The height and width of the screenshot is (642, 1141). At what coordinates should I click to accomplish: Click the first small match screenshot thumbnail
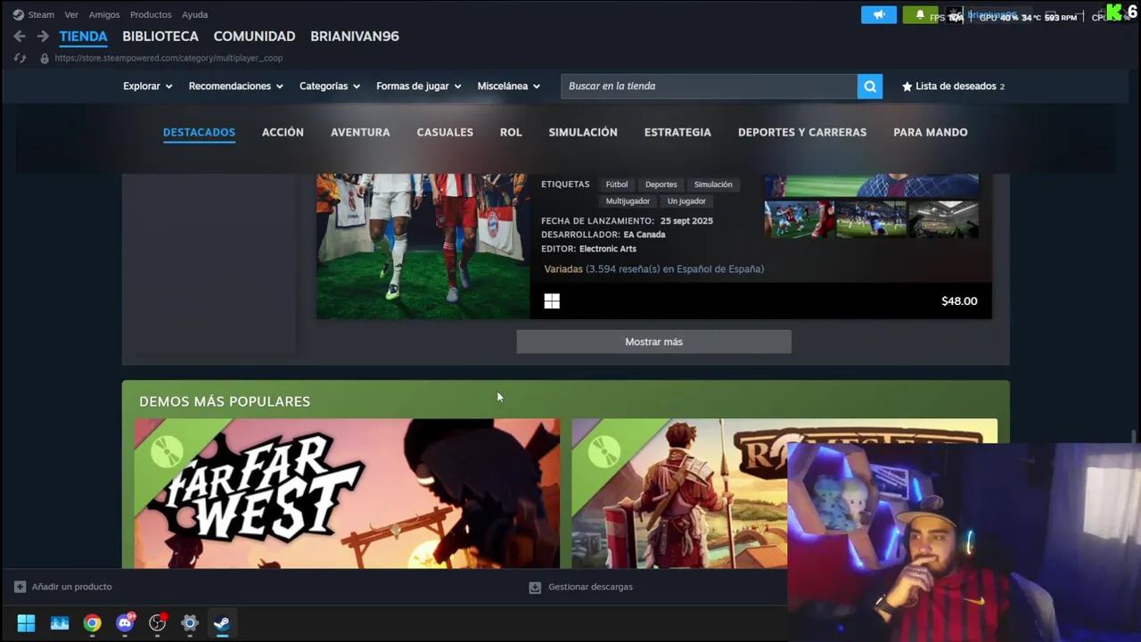point(800,218)
